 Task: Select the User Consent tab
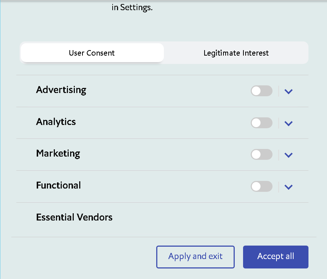tap(92, 53)
